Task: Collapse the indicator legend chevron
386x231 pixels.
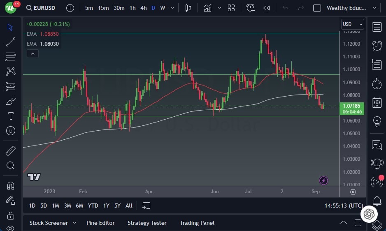Action: [x=32, y=53]
